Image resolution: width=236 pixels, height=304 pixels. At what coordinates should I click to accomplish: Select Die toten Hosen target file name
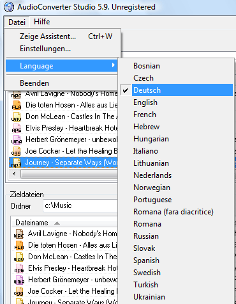(x=73, y=245)
